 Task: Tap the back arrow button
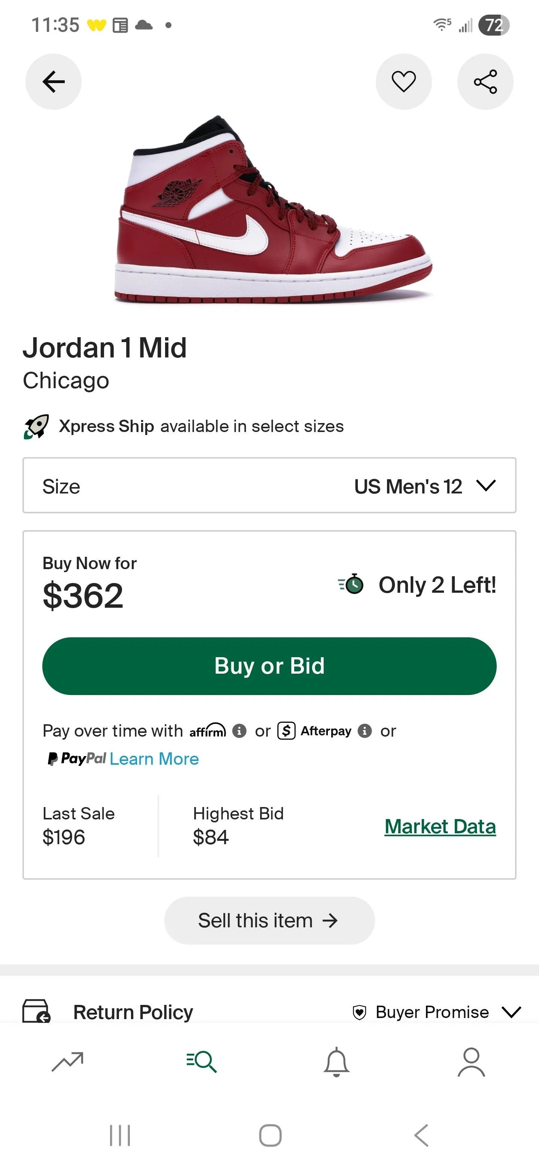pos(54,82)
